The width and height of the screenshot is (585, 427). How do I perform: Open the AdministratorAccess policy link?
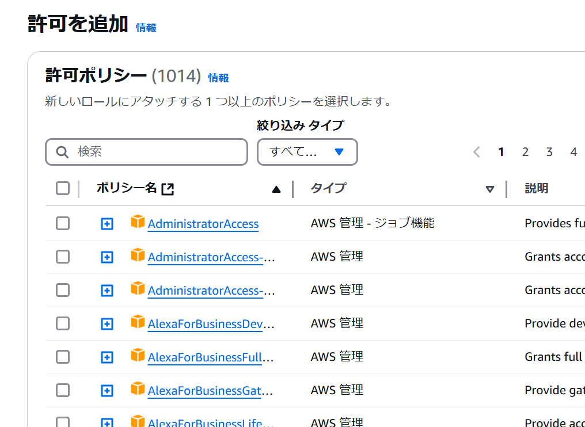203,223
